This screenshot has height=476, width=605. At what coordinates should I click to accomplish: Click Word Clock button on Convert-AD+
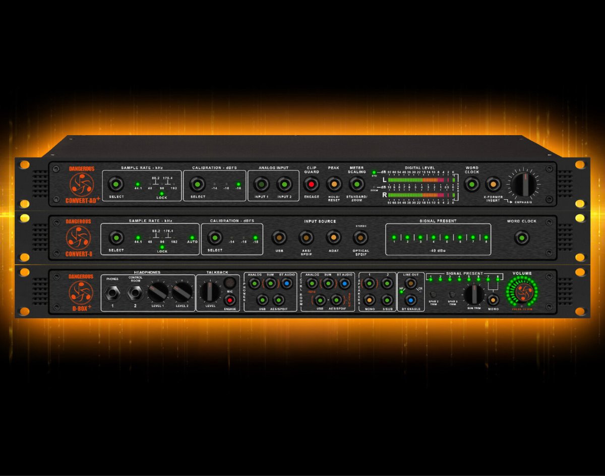click(x=471, y=184)
